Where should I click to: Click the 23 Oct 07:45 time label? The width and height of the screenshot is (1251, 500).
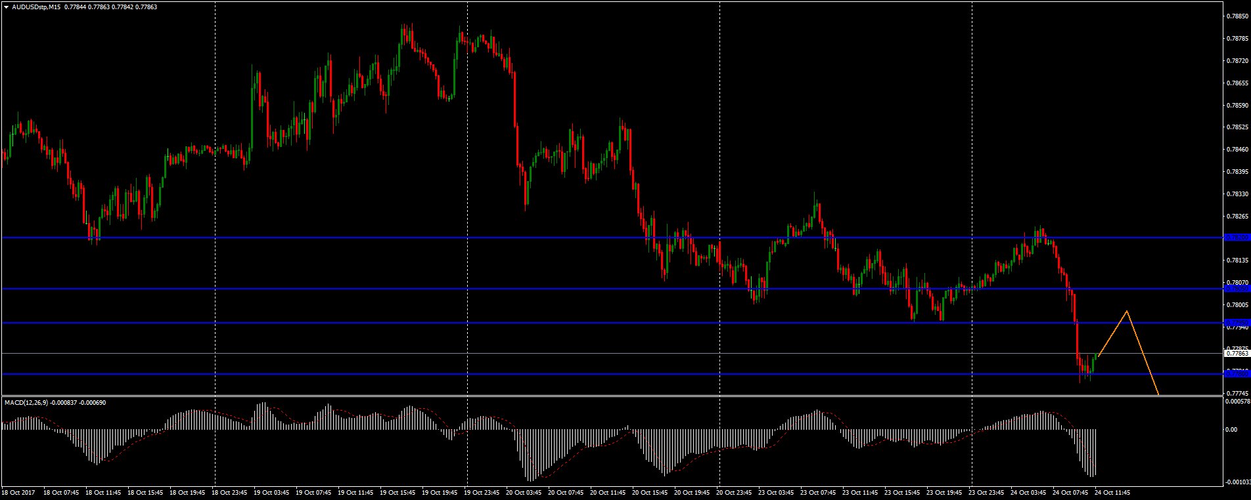(x=817, y=492)
